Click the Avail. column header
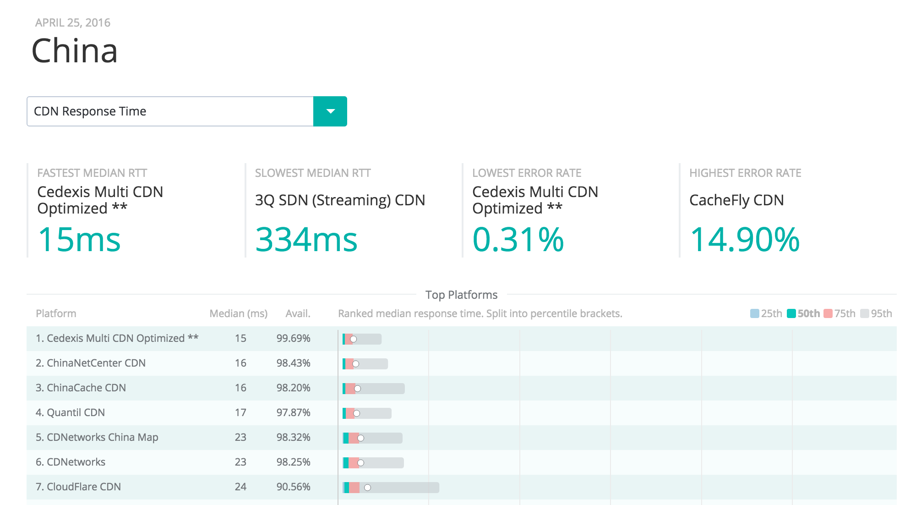 click(298, 313)
